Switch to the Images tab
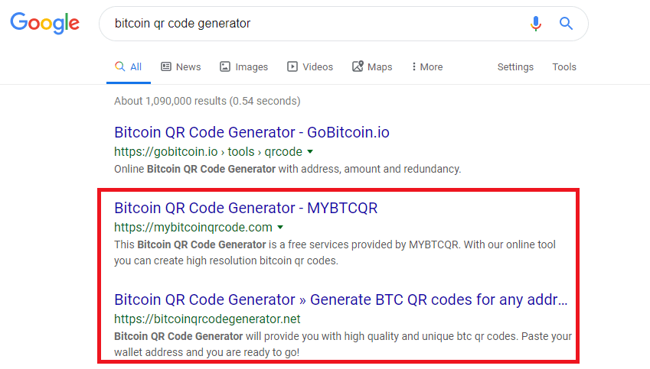The width and height of the screenshot is (650, 369). point(243,67)
